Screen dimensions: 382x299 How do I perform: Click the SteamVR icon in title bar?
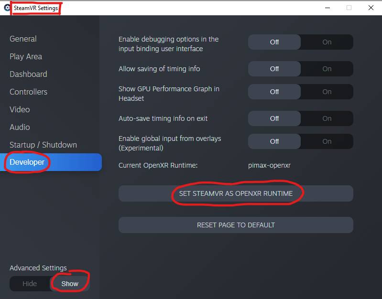pos(7,8)
